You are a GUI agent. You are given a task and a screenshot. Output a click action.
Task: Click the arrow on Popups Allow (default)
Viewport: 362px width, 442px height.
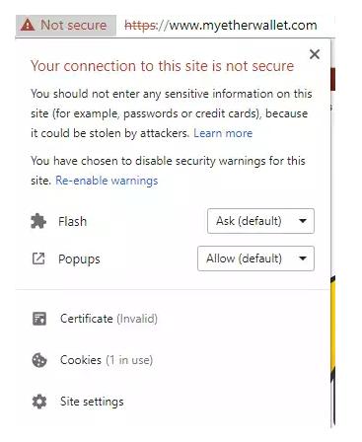click(303, 258)
